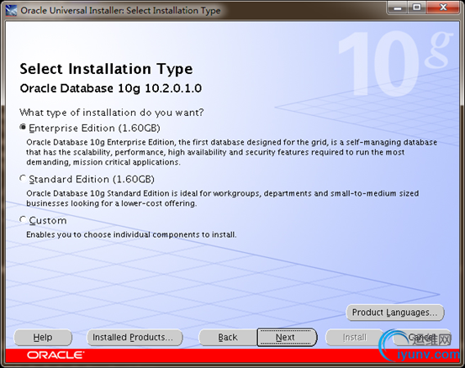Screen dimensions: 465x368
Task: Go Back to the previous step
Action: coord(228,338)
